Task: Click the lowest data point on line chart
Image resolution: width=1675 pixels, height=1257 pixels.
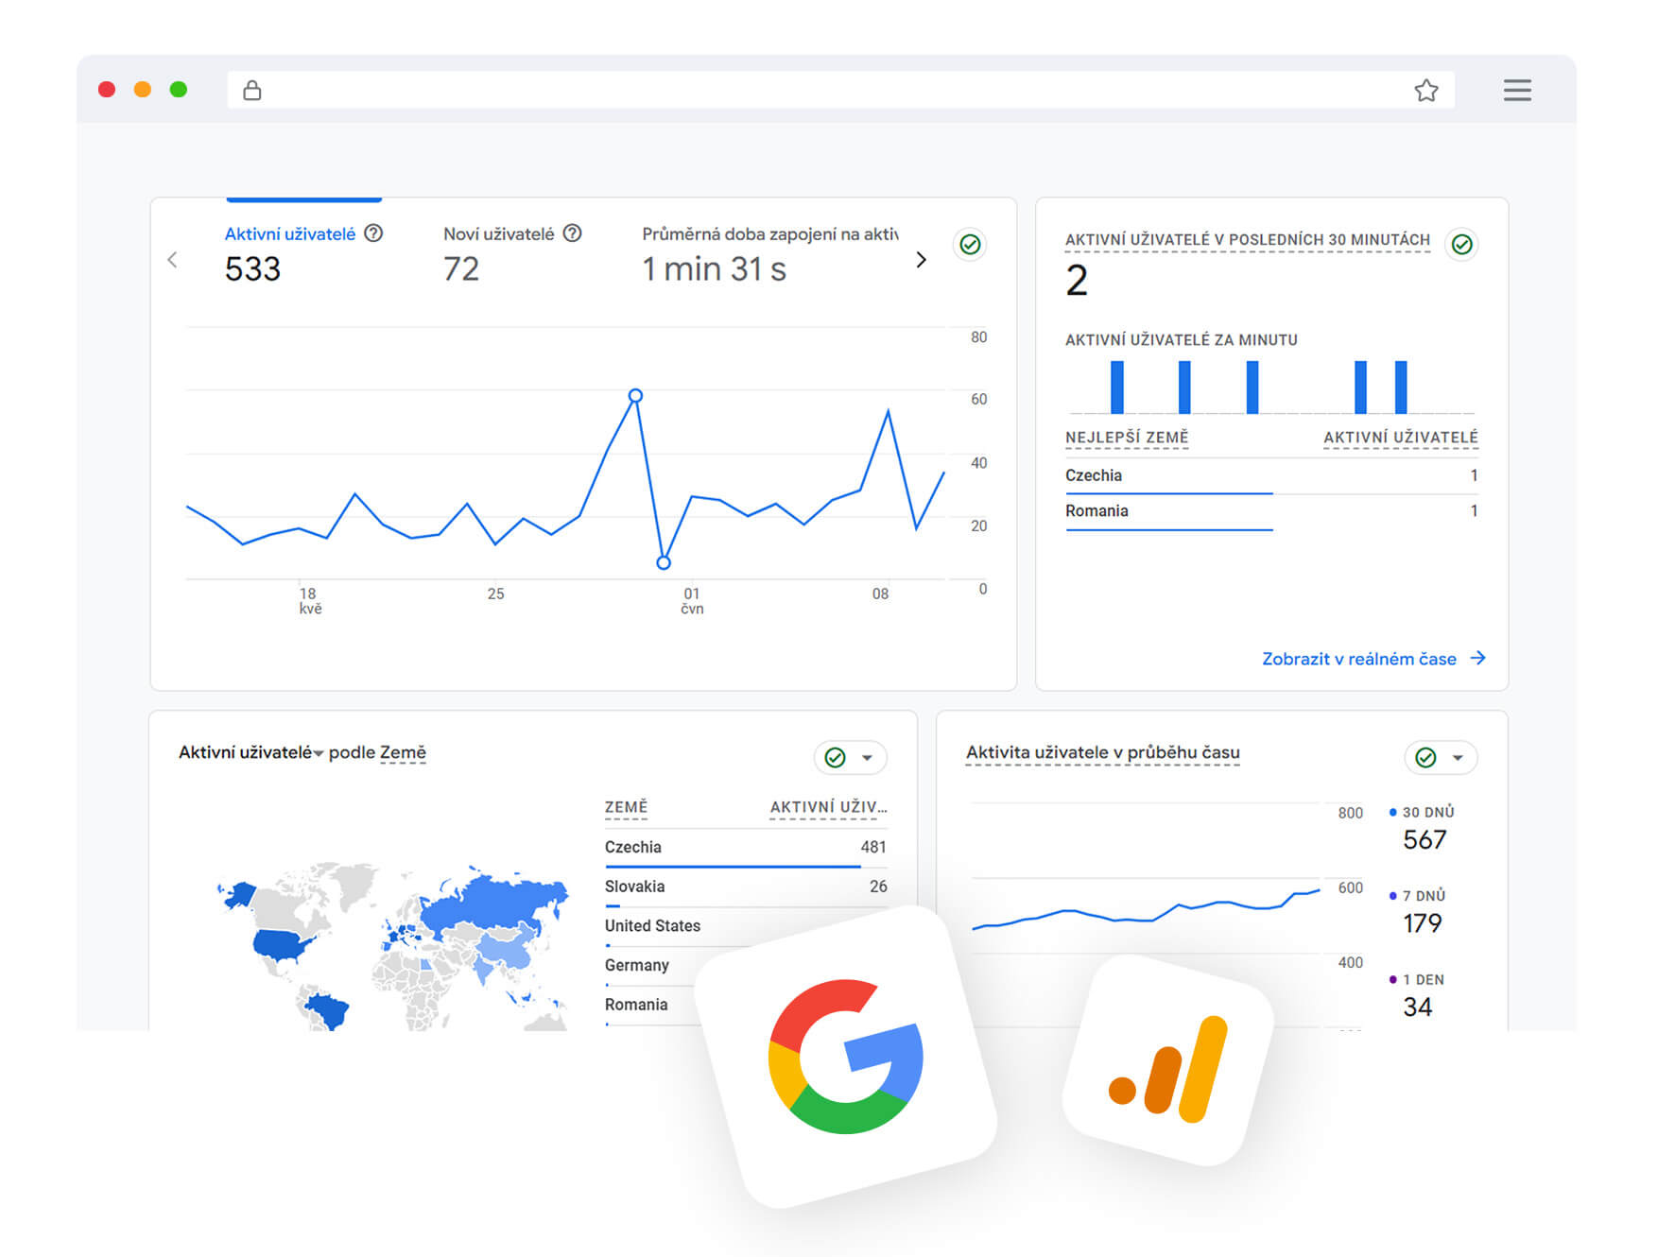Action: point(664,562)
